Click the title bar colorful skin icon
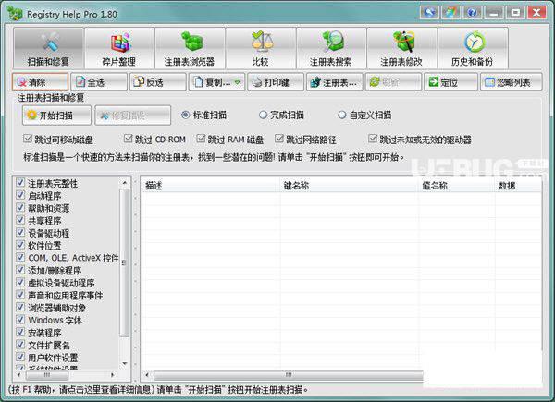Viewport: 555px width, 402px height. tap(450, 13)
